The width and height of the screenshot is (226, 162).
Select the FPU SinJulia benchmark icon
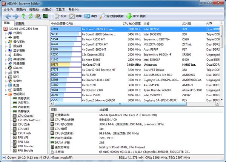coord(15,150)
